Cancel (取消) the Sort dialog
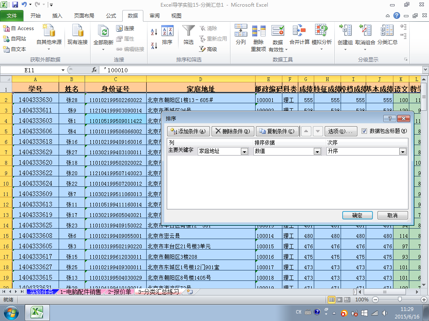429x321 pixels. pos(393,215)
